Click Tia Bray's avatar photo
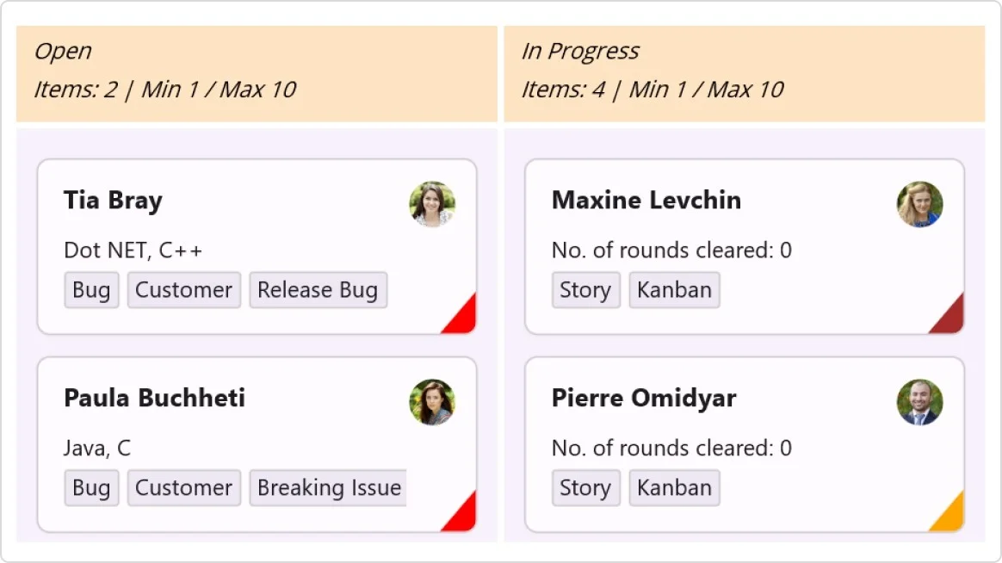The height and width of the screenshot is (563, 1002). coord(432,204)
